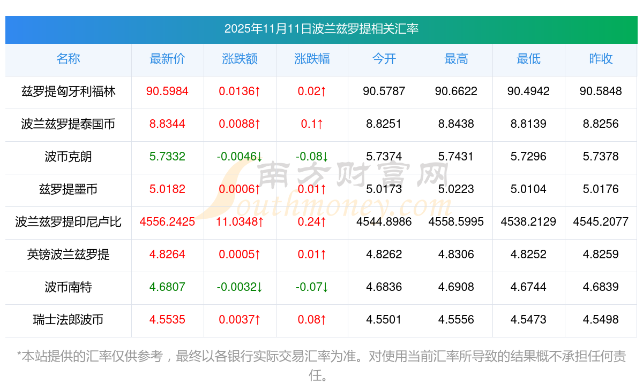Select the 最高 column header

(x=456, y=59)
